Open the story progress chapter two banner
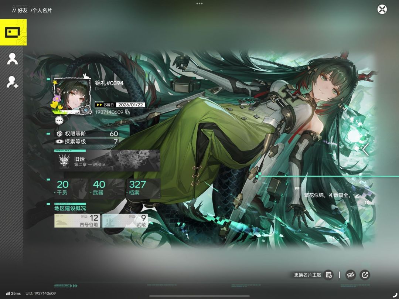The width and height of the screenshot is (399, 299). [x=107, y=161]
